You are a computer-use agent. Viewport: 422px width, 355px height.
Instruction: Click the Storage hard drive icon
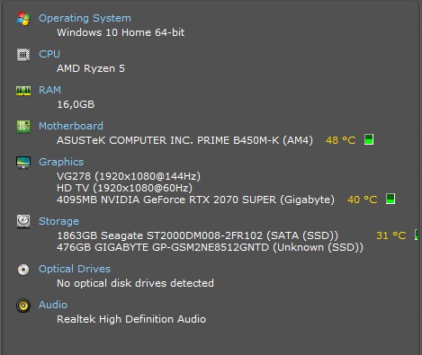point(23,222)
